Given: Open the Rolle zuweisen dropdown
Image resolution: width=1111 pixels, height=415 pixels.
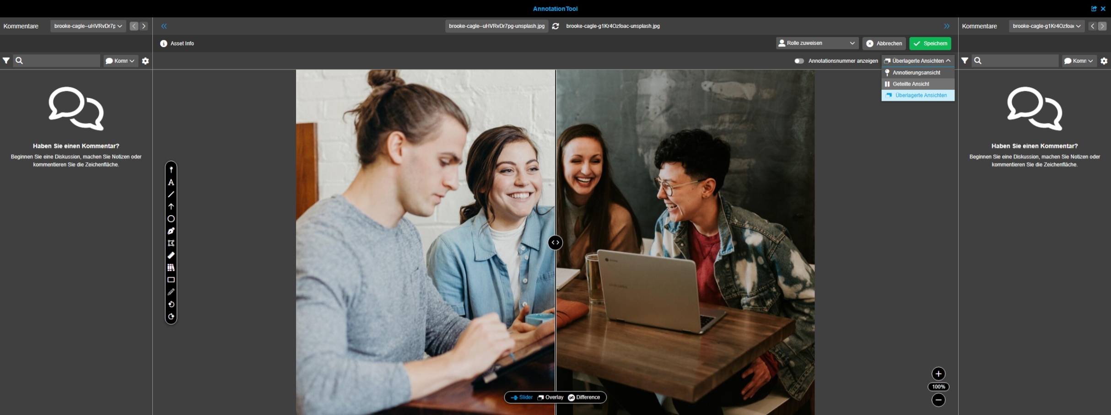Looking at the screenshot, I should [817, 43].
